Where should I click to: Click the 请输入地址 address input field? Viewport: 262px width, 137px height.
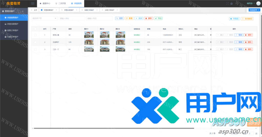[72, 18]
